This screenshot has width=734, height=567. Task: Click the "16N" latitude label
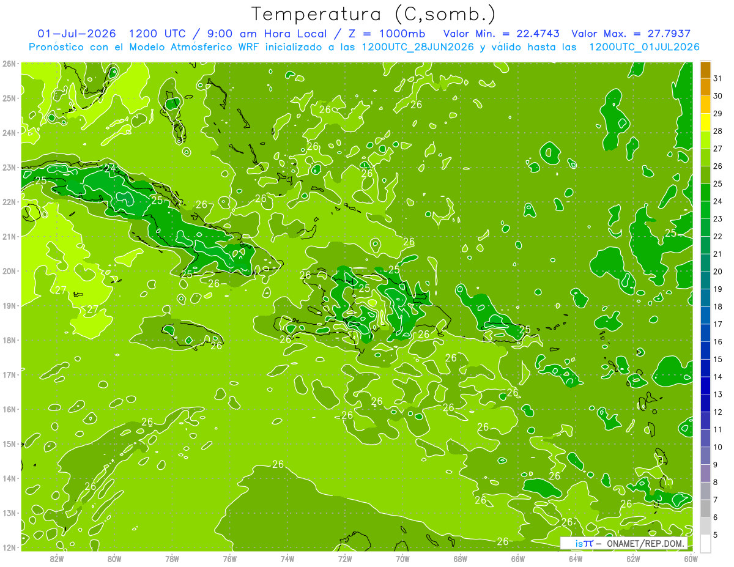point(9,409)
